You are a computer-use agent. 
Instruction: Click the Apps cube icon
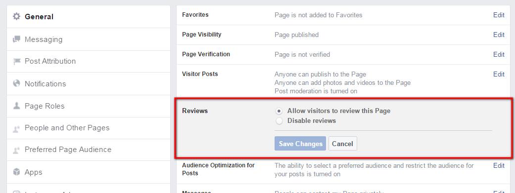[x=16, y=172]
